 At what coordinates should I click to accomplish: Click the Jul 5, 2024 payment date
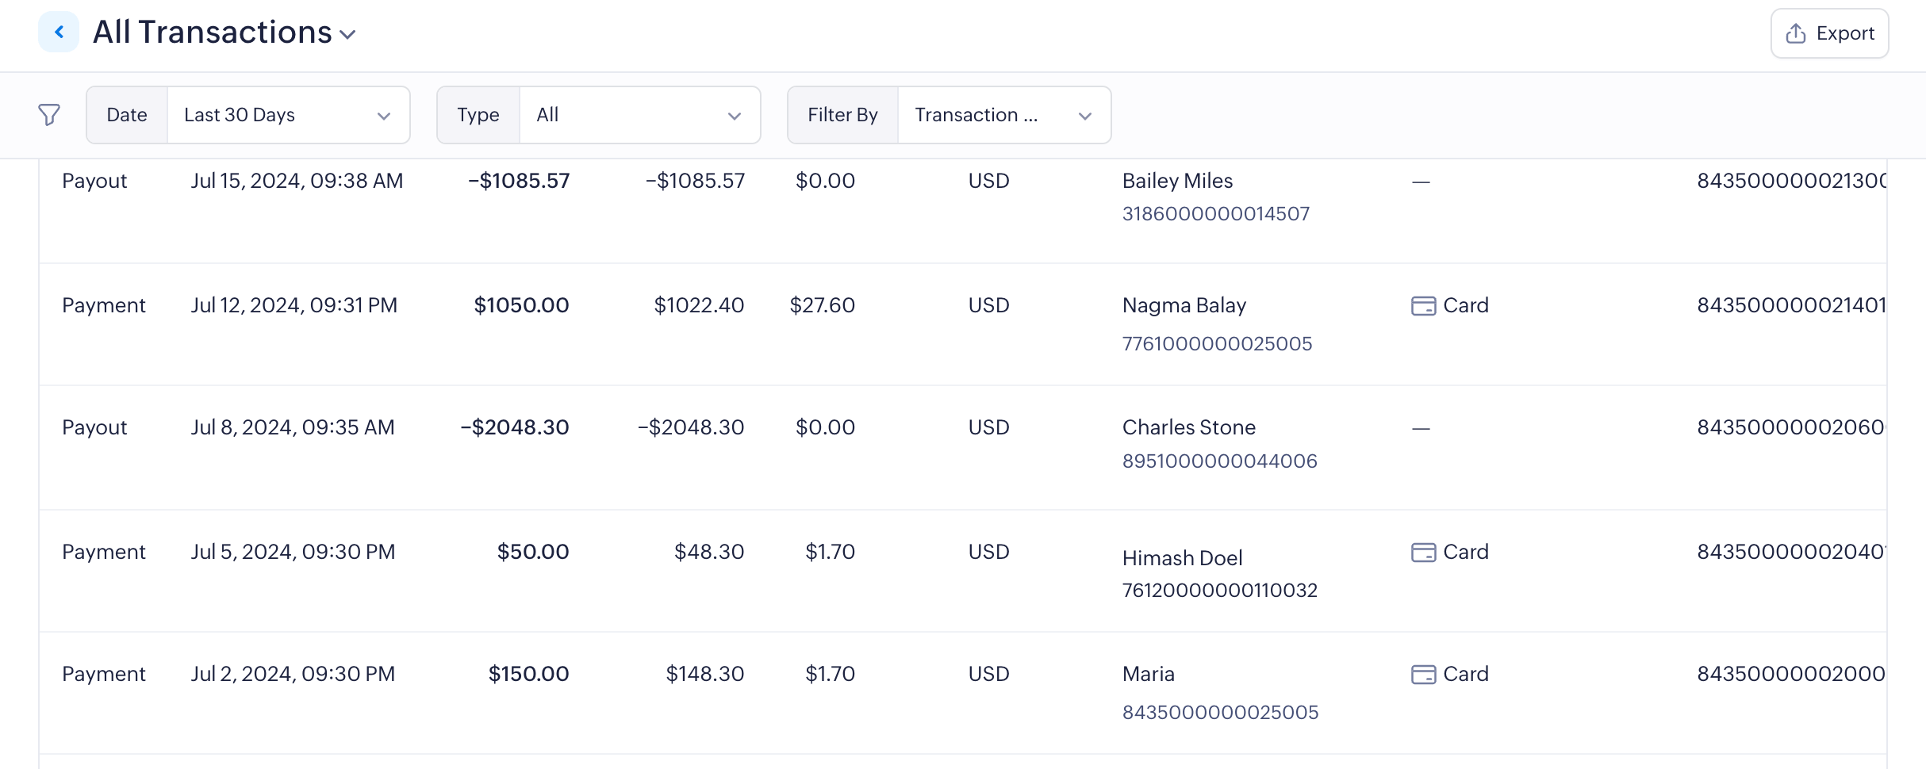point(293,553)
